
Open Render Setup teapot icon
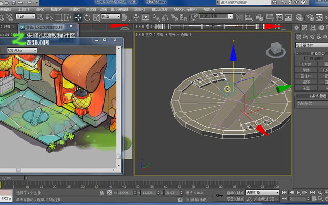310,17
